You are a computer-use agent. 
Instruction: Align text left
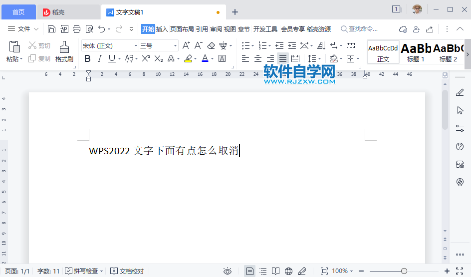pyautogui.click(x=245, y=58)
